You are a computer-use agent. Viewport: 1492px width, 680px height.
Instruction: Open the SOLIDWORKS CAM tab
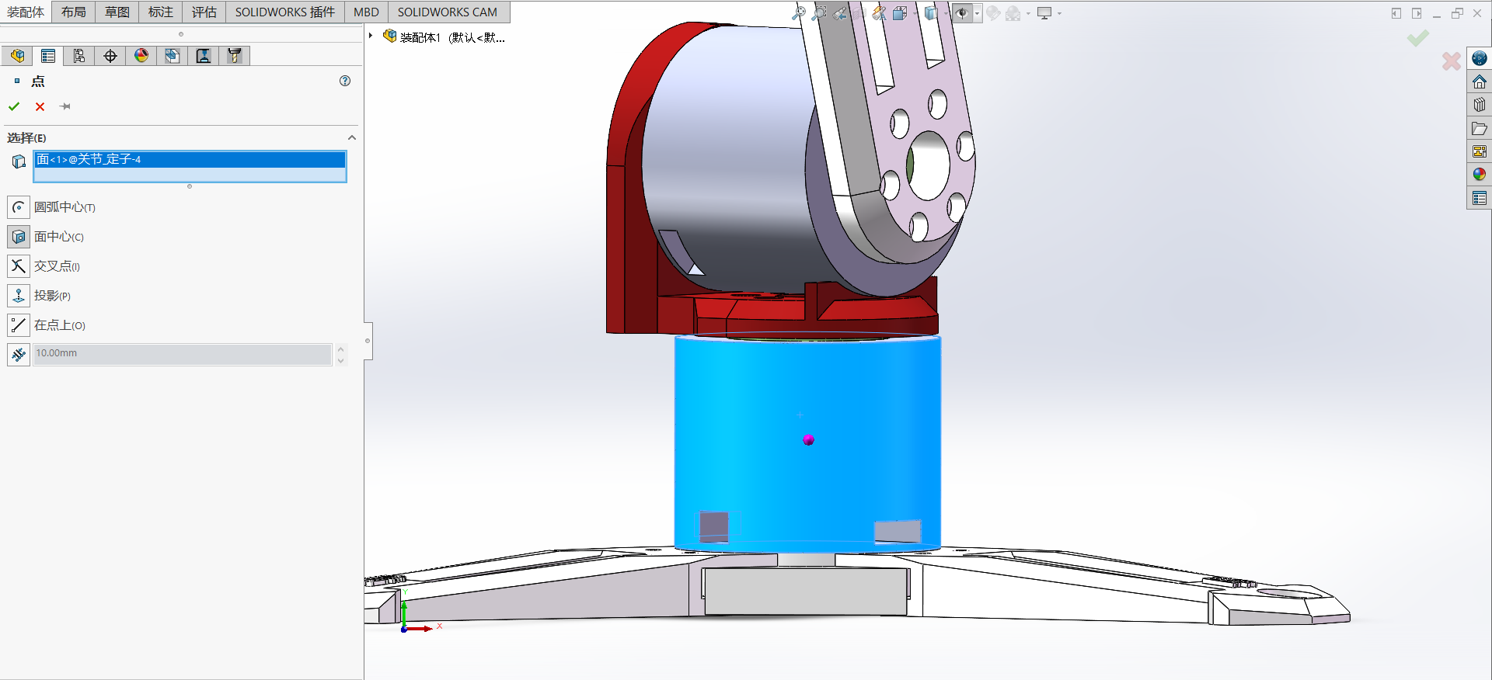[448, 12]
